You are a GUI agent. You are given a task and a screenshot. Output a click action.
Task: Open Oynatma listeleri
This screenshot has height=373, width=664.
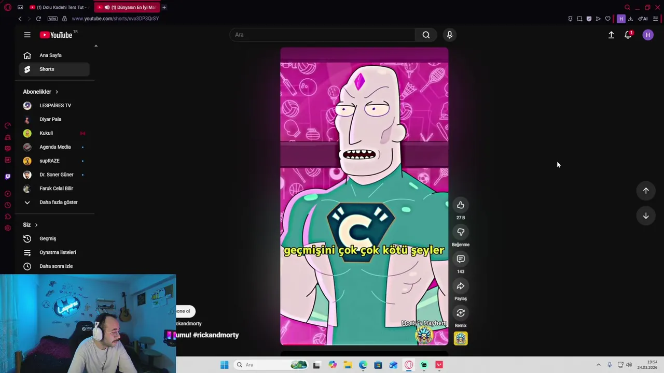tap(54, 252)
